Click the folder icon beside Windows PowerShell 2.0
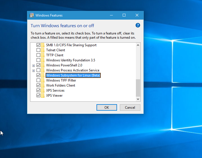The image size is (202, 158). point(43,65)
